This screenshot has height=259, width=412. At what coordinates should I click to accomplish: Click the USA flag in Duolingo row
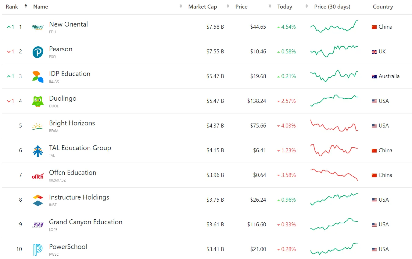[x=374, y=101]
